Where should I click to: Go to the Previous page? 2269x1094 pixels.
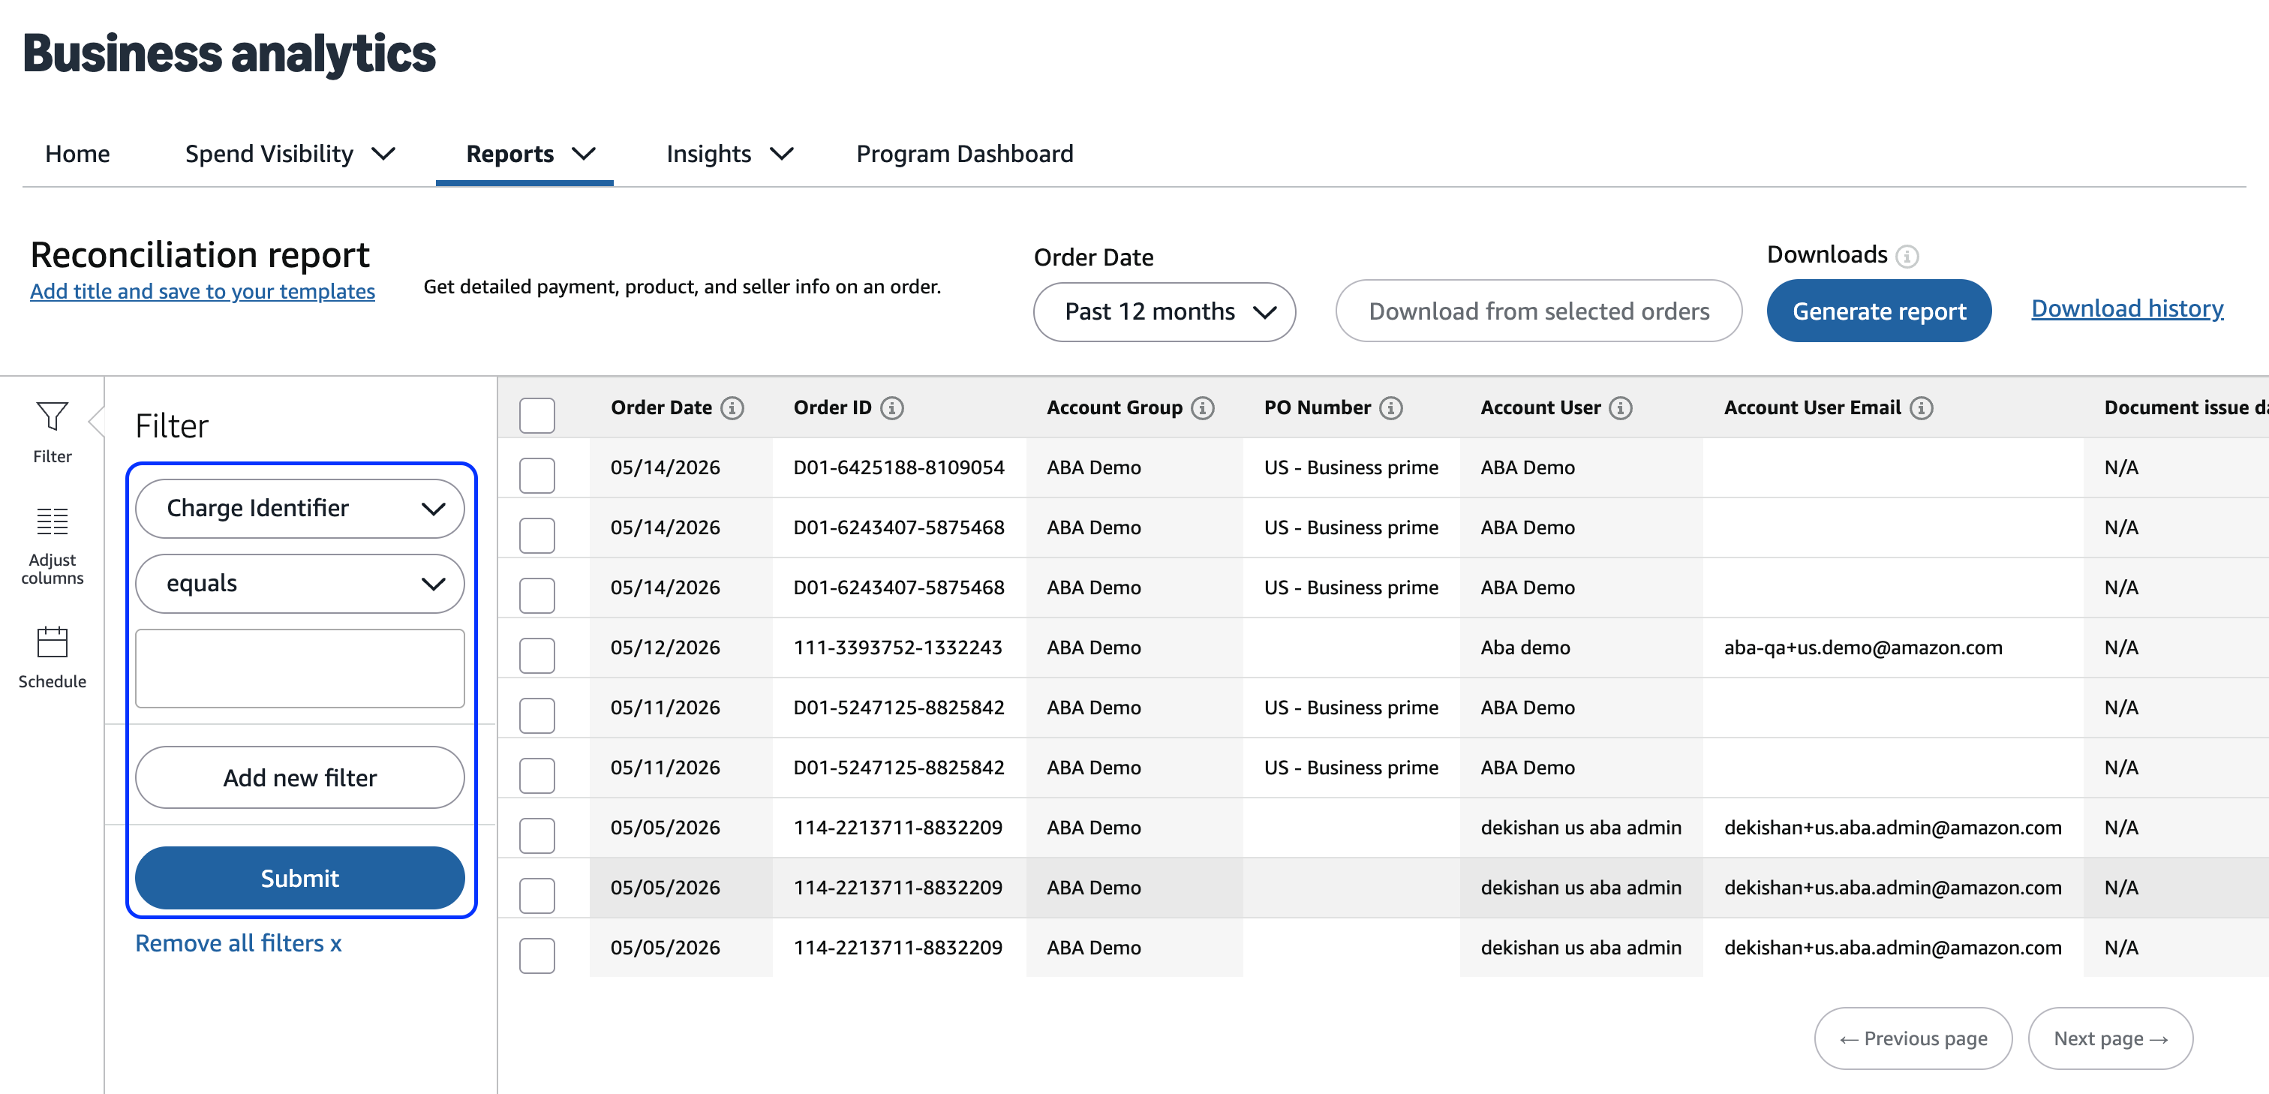[1913, 1038]
